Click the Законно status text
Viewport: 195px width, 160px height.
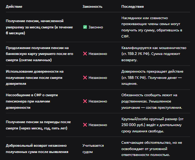(96, 27)
